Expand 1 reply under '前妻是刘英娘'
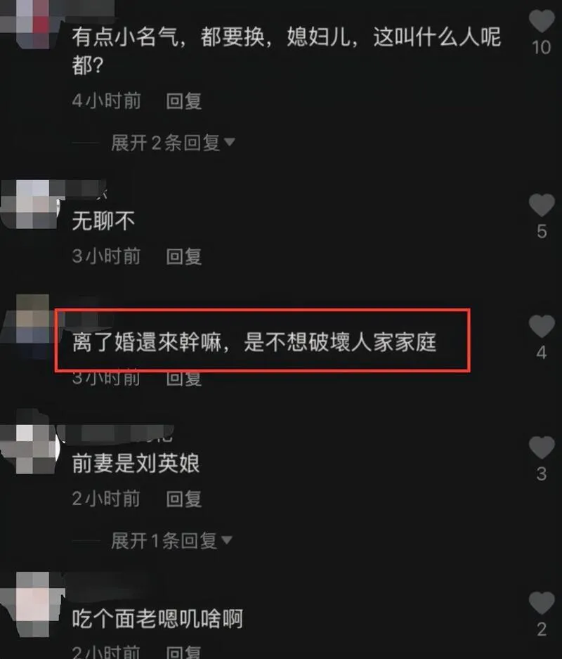 tap(164, 540)
